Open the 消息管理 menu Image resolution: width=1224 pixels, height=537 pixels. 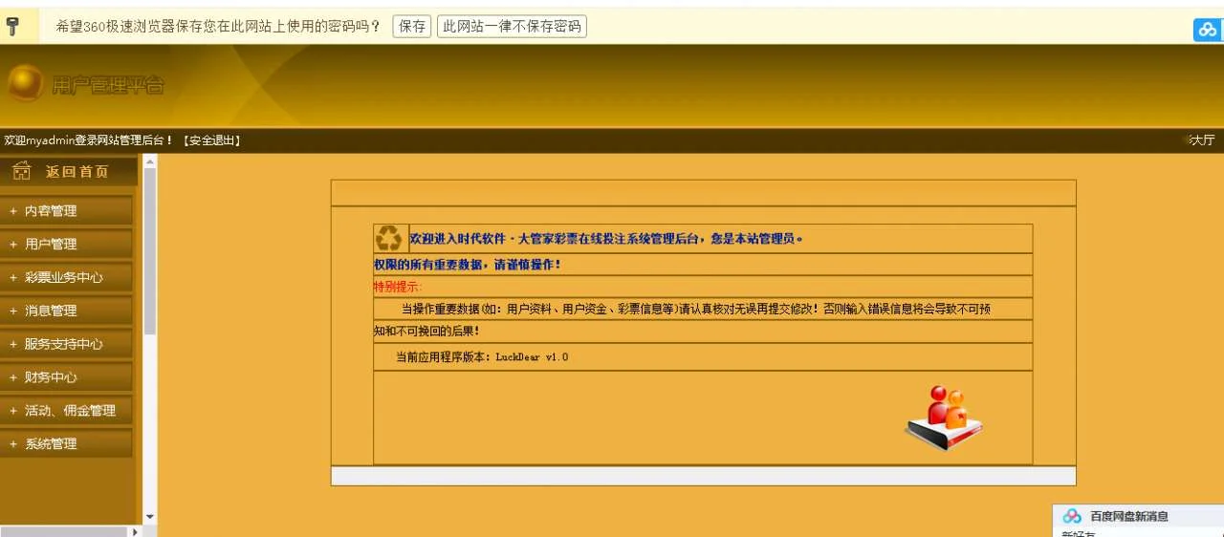click(x=51, y=311)
